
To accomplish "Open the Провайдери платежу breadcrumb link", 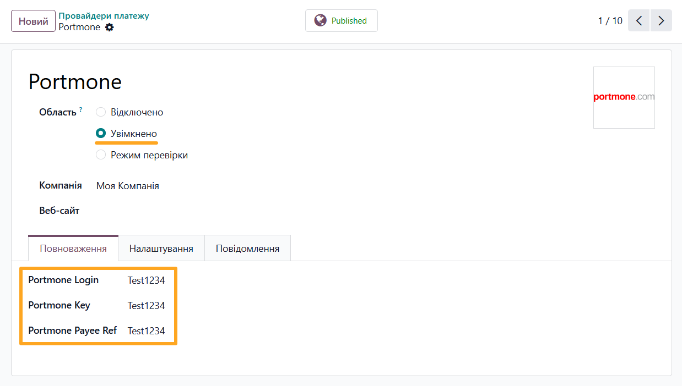I will 104,15.
